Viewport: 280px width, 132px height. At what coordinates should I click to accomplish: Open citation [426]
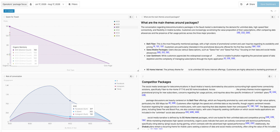[197, 112]
